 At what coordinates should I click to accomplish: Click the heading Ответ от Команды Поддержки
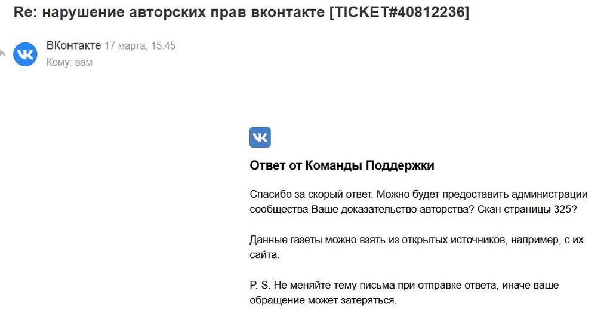[342, 165]
